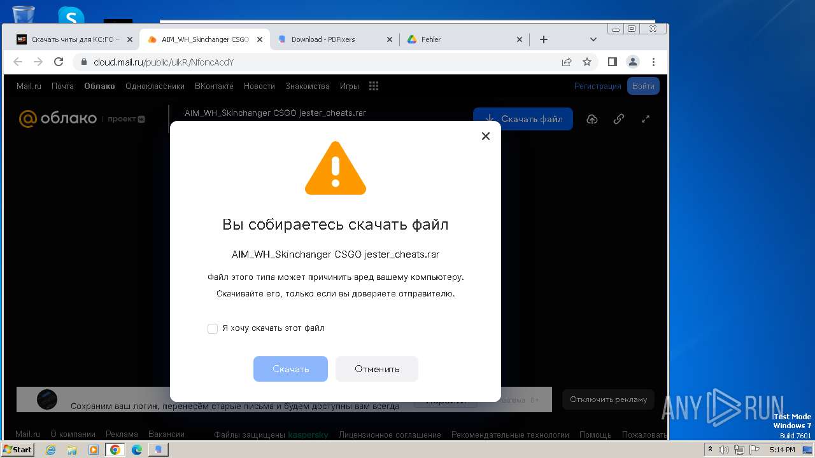Open Mail.ru link in top navigation
The image size is (815, 458).
coord(29,86)
